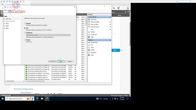Expand the Filter by Group submenu arrow
The width and height of the screenshot is (196, 110).
point(110,27)
